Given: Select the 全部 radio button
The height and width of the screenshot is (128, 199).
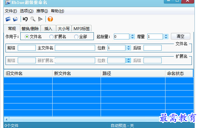Looking at the screenshot, I should click(x=76, y=37).
